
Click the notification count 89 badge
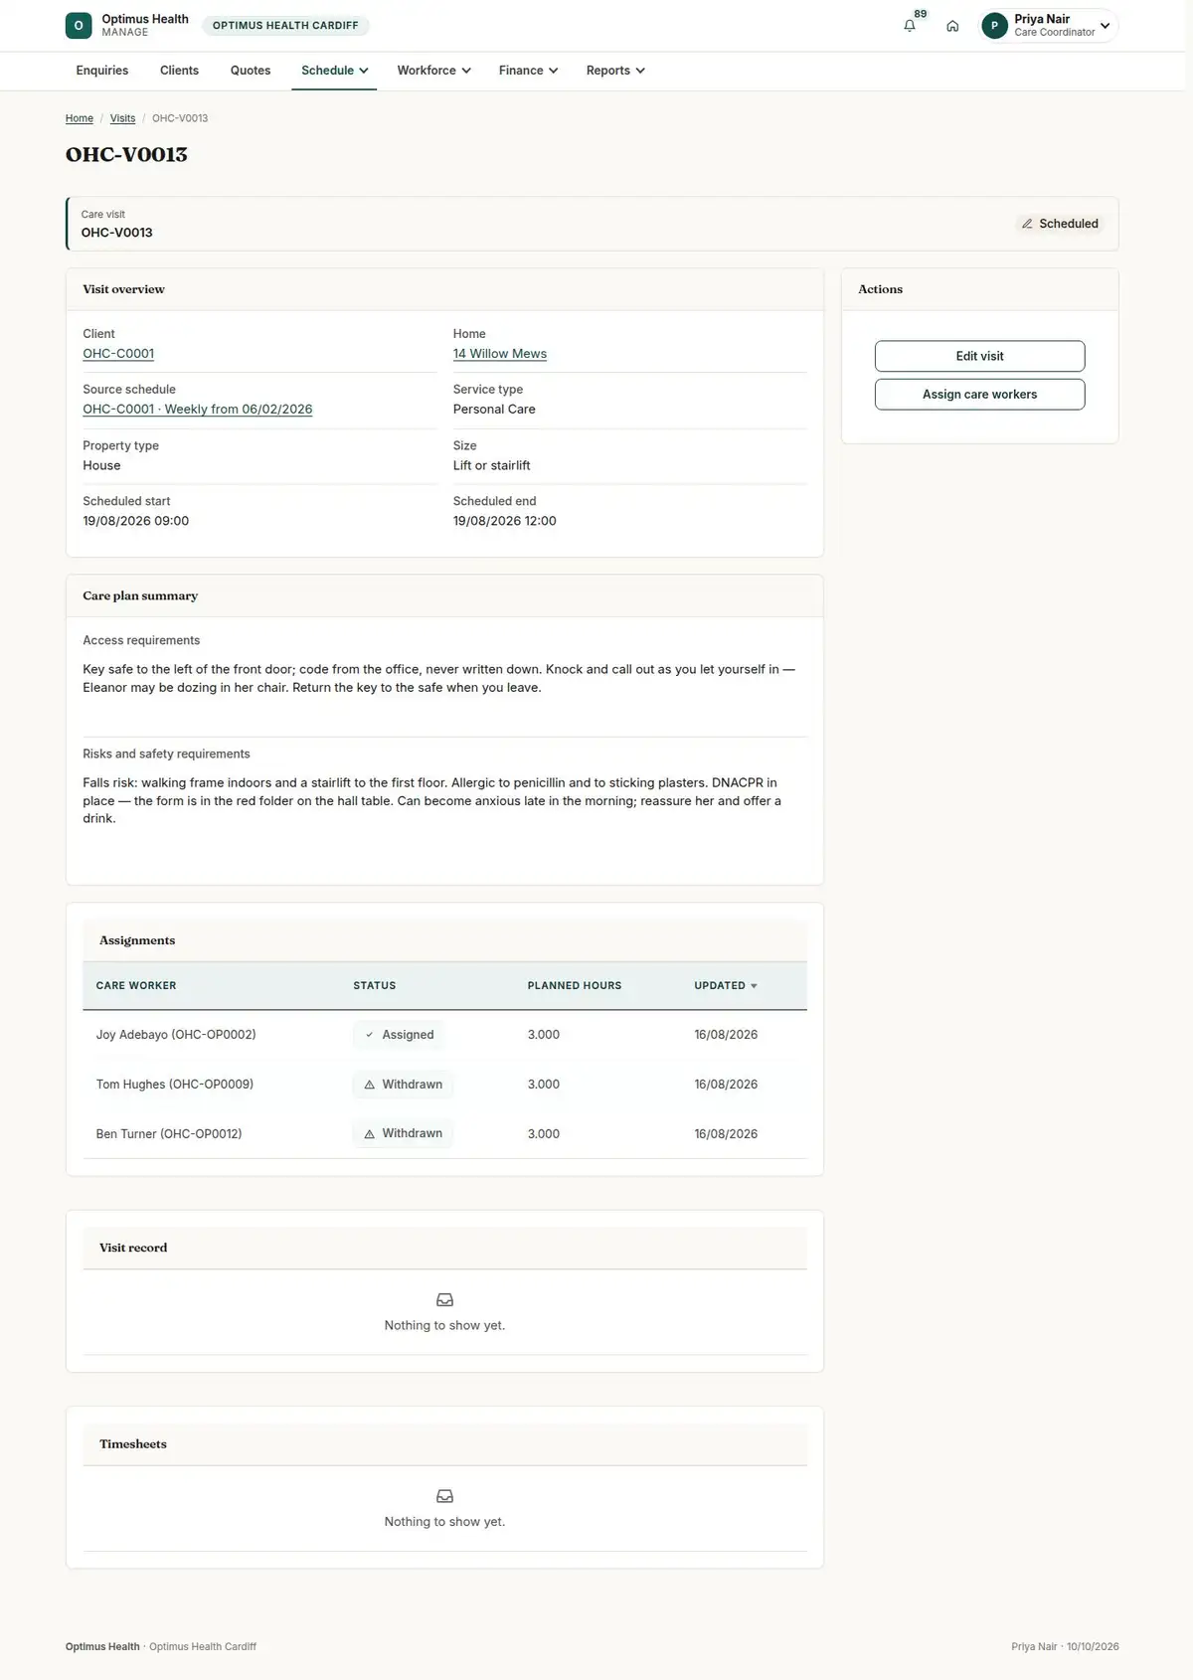point(921,14)
